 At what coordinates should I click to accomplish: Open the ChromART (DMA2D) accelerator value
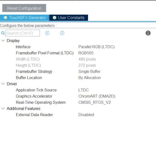click(x=97, y=96)
